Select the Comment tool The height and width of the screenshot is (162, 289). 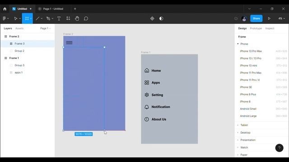[86, 18]
